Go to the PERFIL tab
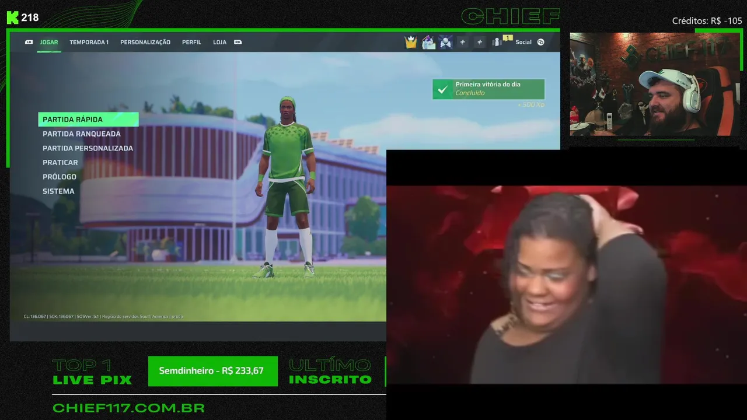The height and width of the screenshot is (420, 747). [191, 42]
